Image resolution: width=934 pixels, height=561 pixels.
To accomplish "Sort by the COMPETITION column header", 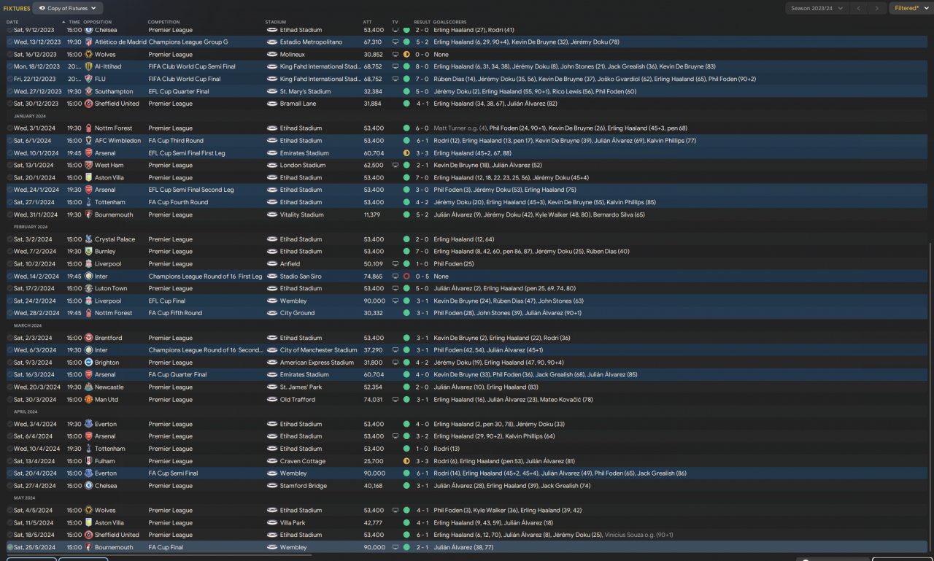I will pos(163,22).
